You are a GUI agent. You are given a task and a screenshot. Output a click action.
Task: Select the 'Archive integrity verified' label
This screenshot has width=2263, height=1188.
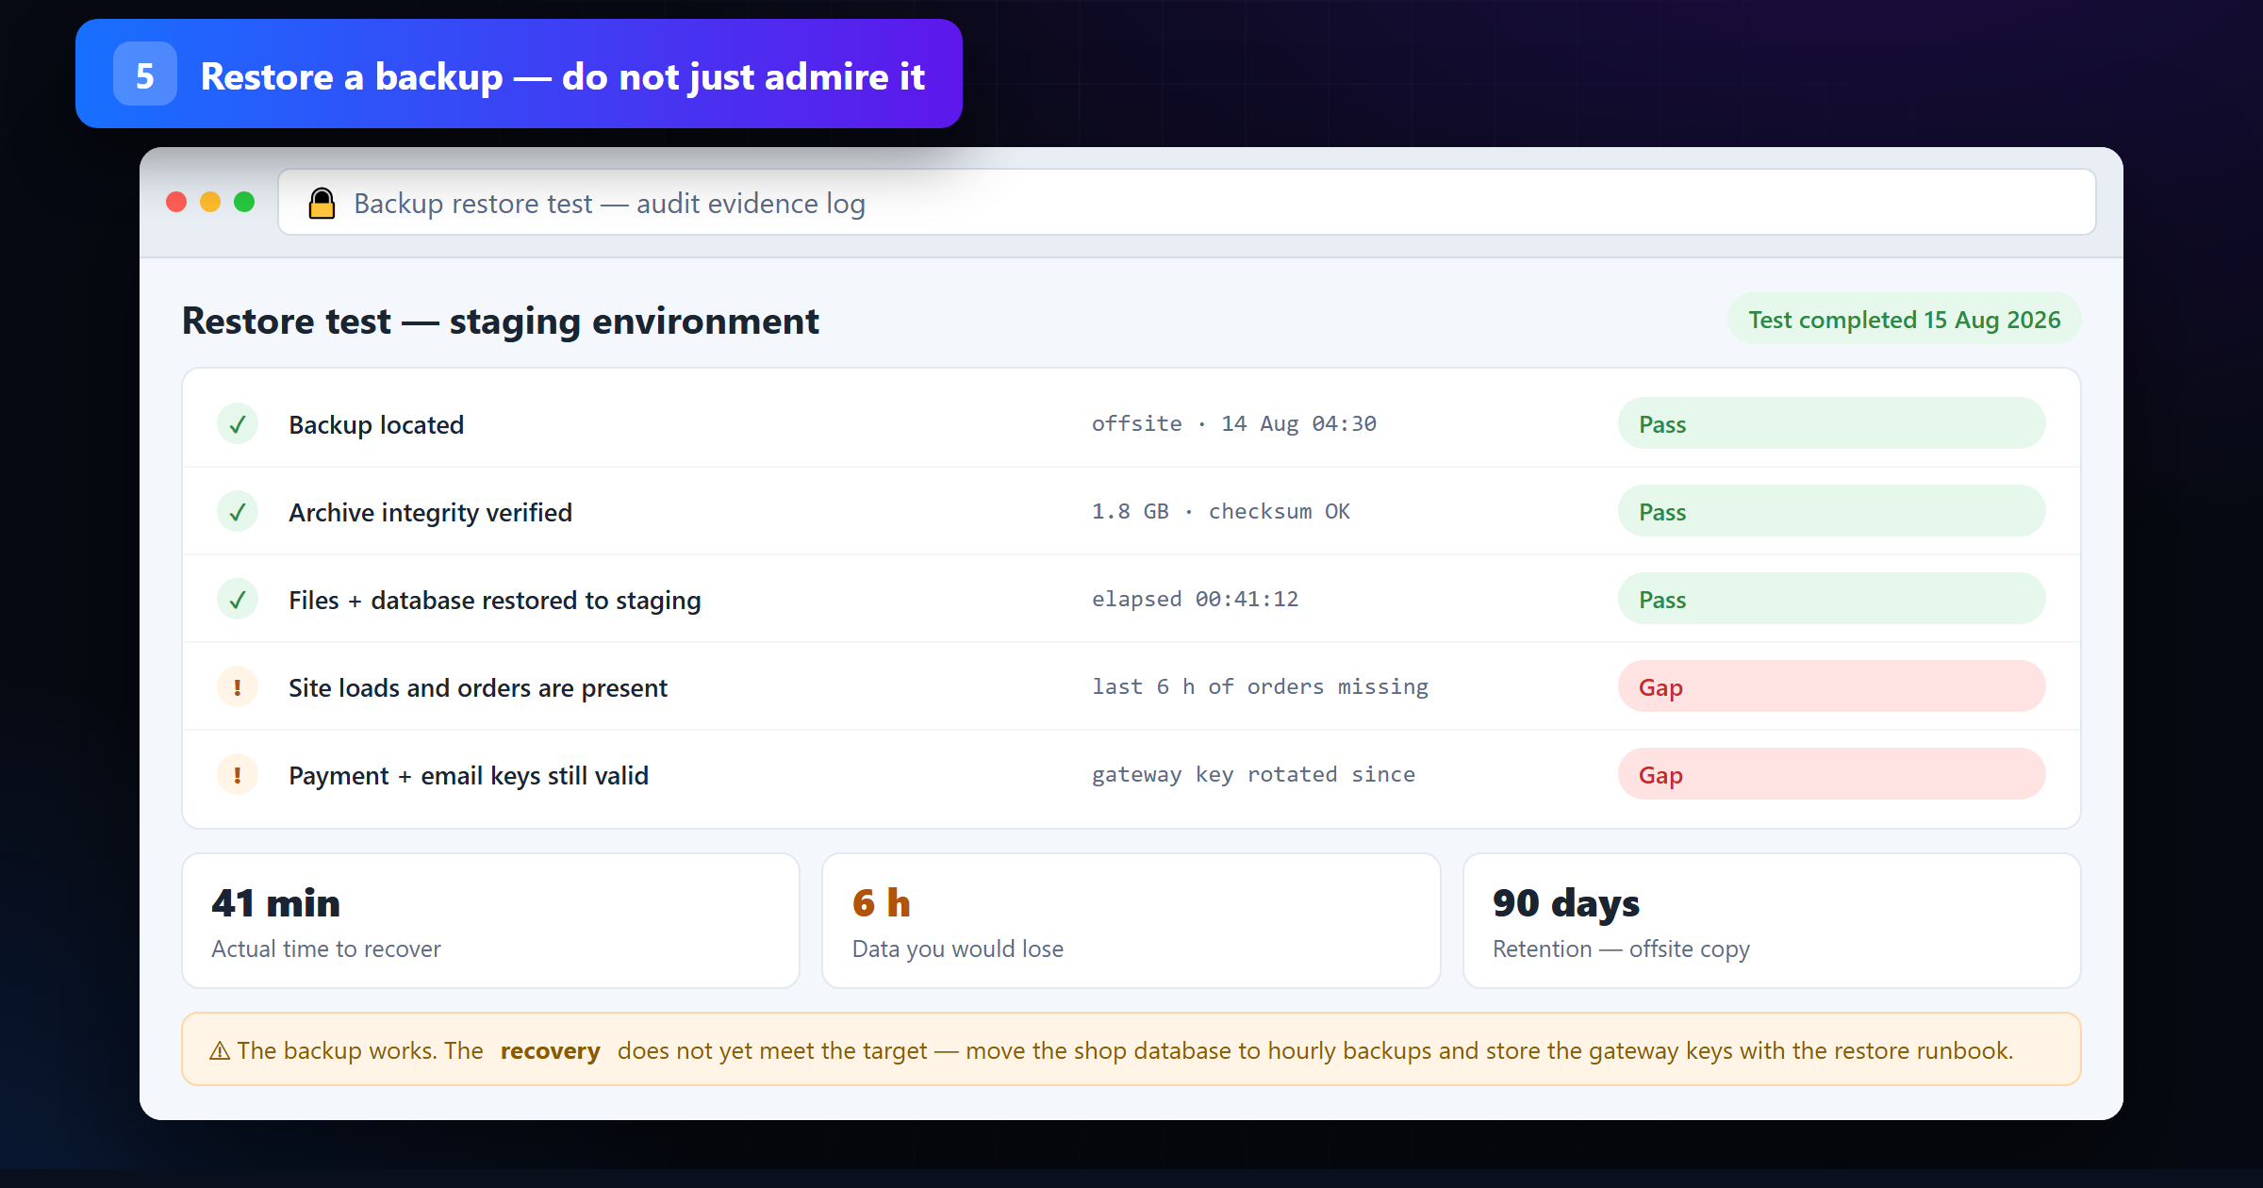tap(430, 513)
